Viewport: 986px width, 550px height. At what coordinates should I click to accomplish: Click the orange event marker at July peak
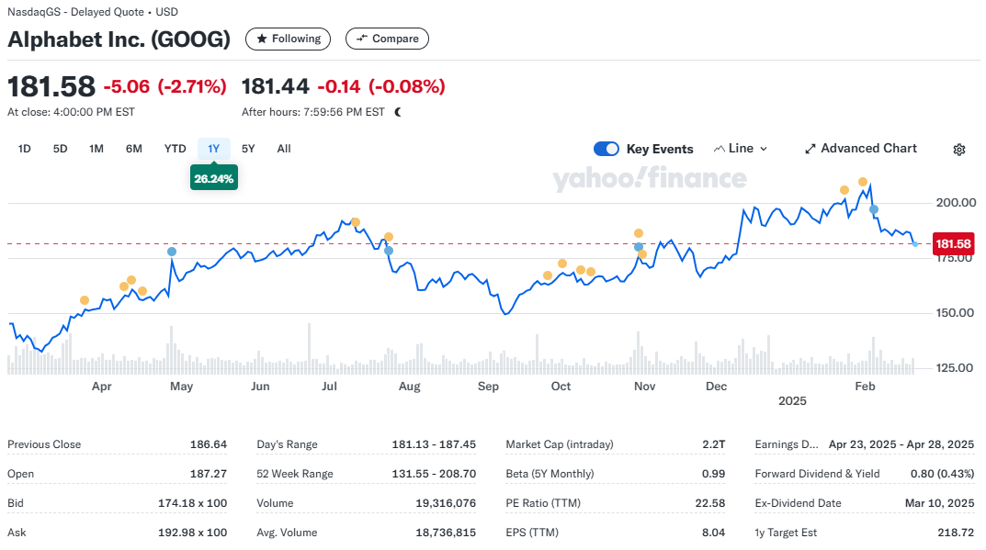click(356, 222)
